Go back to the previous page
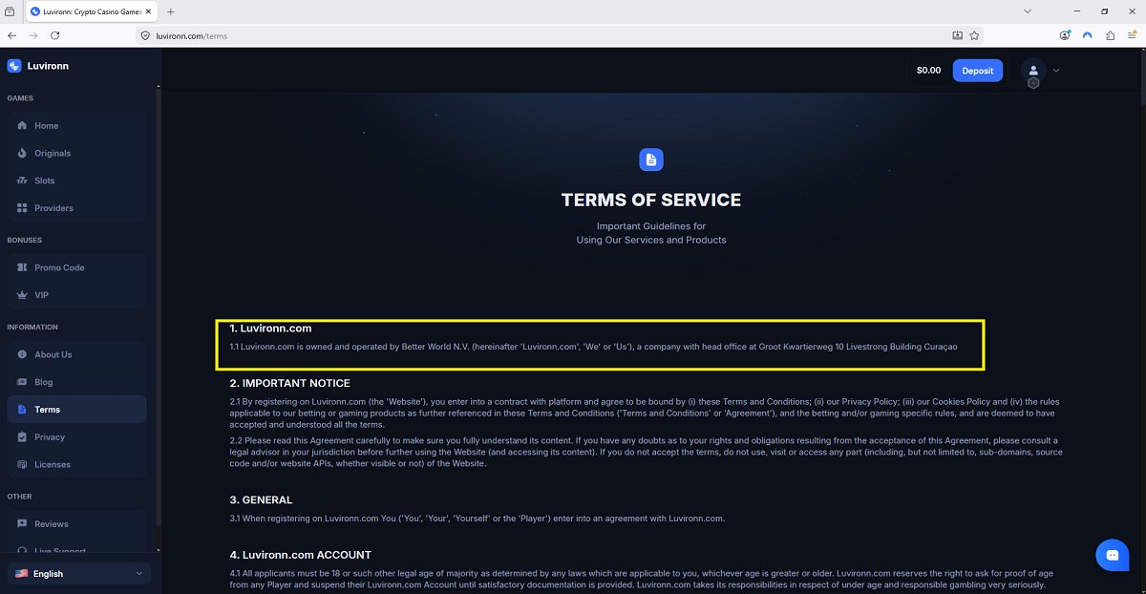The height and width of the screenshot is (594, 1146). [11, 35]
